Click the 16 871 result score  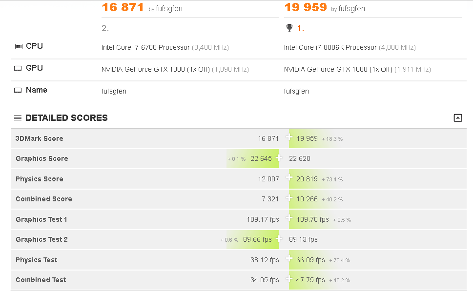123,7
